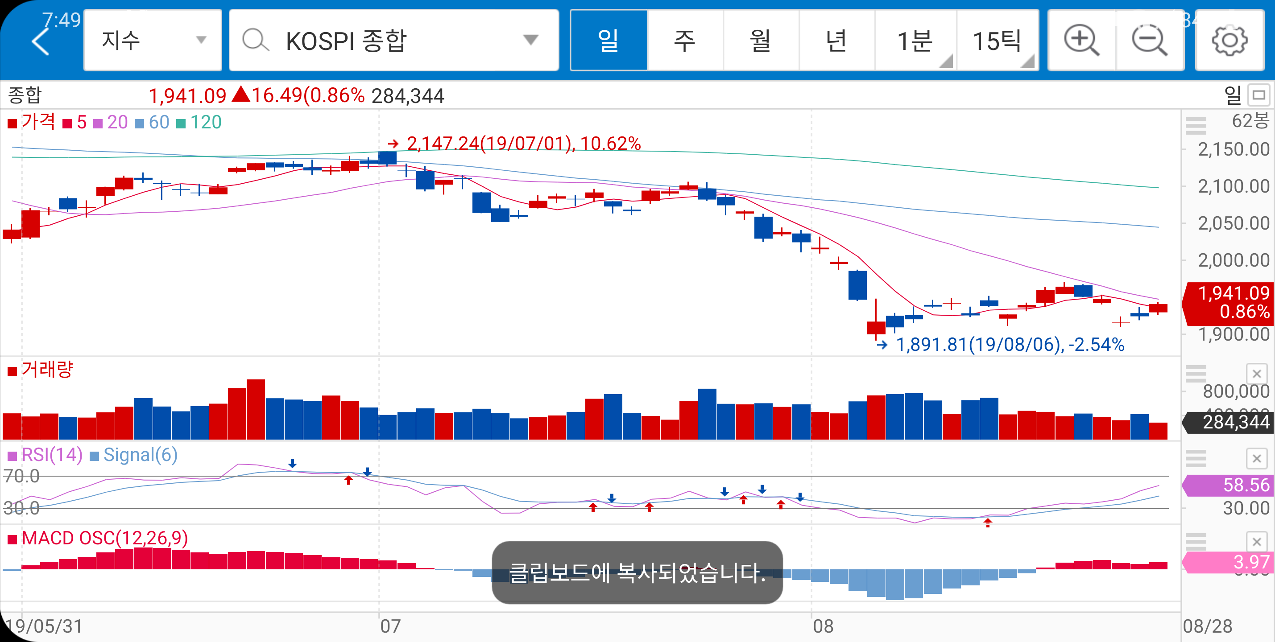Click the 60-day average color swatch
The image size is (1275, 642).
[x=140, y=123]
